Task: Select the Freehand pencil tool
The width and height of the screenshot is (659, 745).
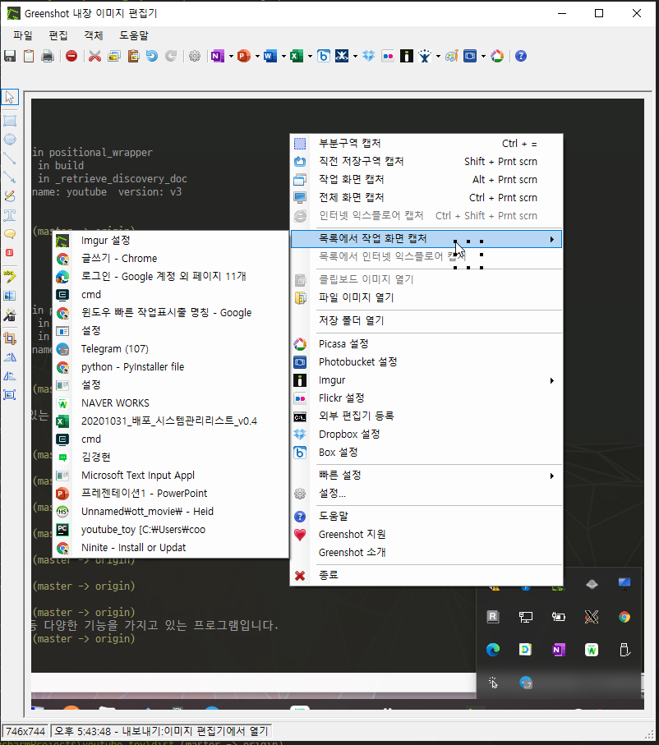Action: click(10, 196)
